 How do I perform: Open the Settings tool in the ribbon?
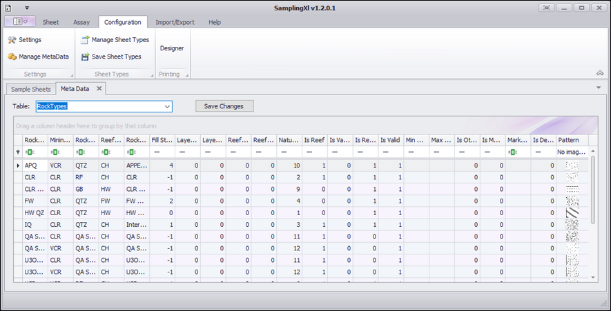[x=25, y=40]
